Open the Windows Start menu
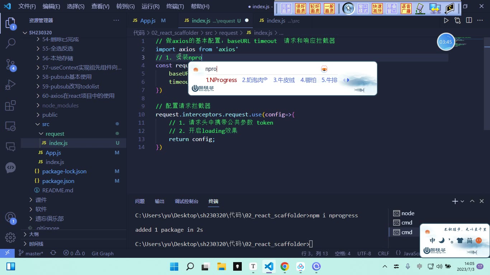 (174, 266)
